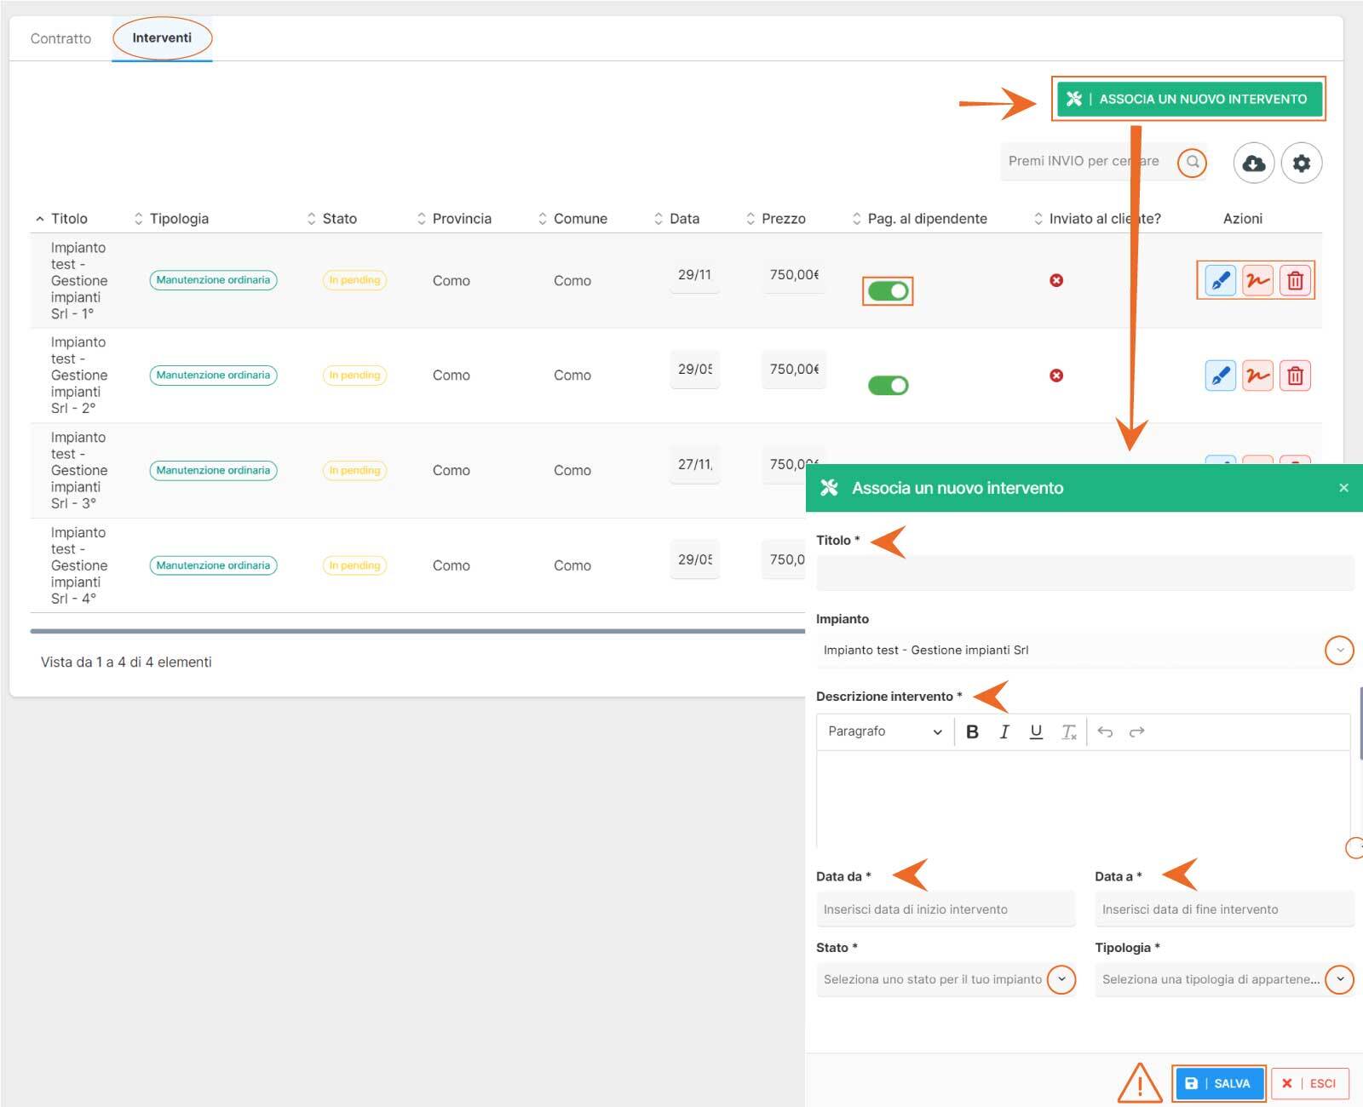Open table settings gear icon
1363x1107 pixels.
point(1301,163)
